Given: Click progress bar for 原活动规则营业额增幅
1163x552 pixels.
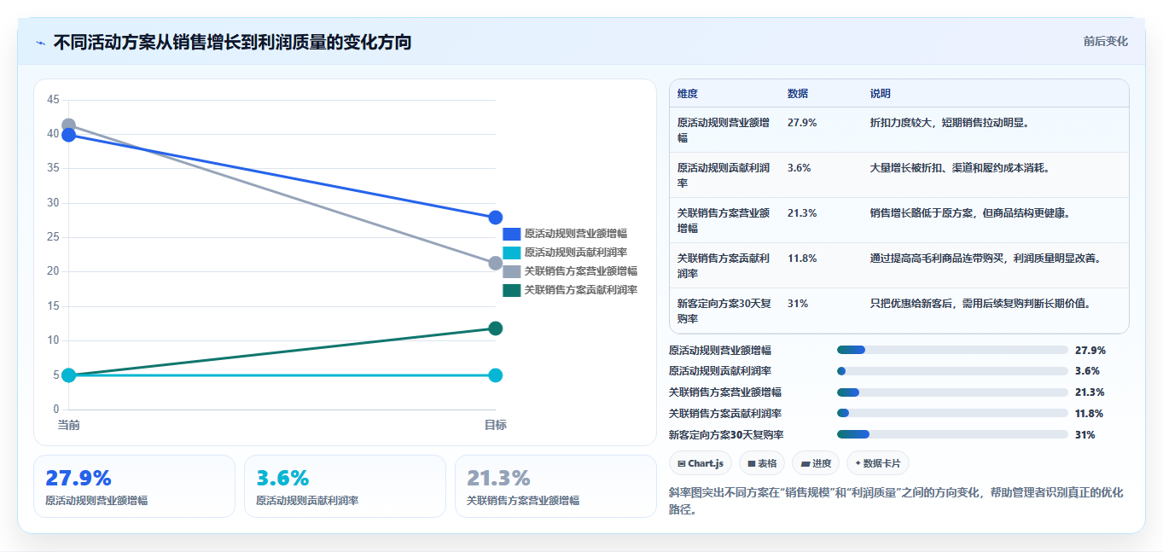Looking at the screenshot, I should pyautogui.click(x=952, y=350).
